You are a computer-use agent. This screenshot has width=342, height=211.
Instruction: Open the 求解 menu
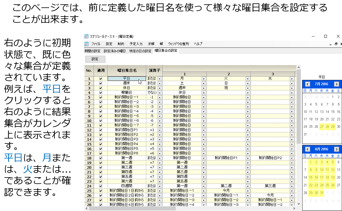(151, 44)
